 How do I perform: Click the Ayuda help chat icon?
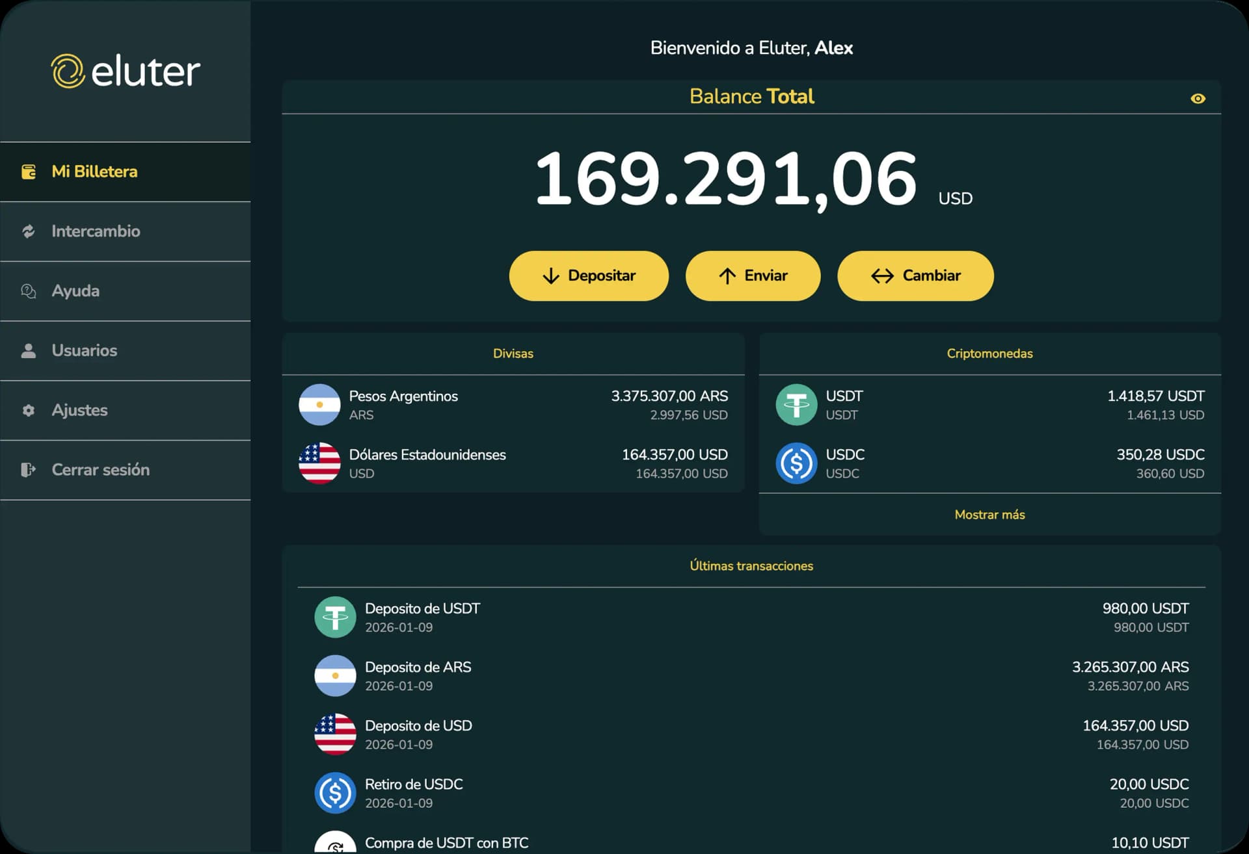click(29, 291)
